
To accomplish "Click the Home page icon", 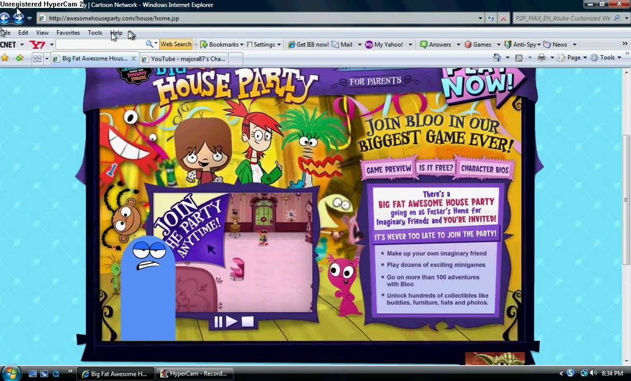I will pos(497,58).
